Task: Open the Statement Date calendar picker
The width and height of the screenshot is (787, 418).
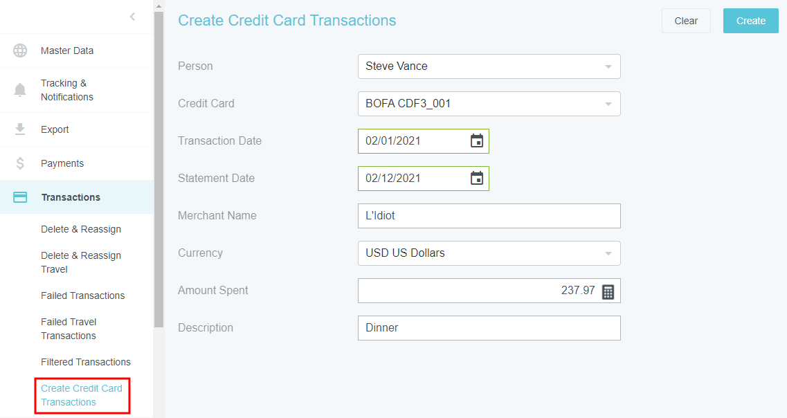Action: click(477, 179)
